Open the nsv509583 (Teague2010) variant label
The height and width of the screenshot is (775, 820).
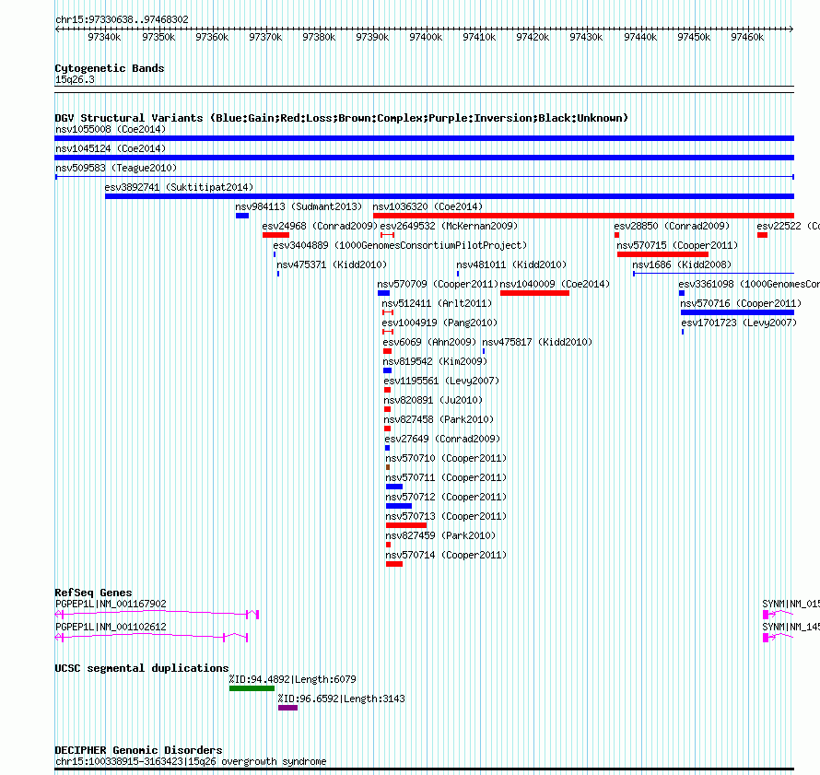click(x=116, y=168)
